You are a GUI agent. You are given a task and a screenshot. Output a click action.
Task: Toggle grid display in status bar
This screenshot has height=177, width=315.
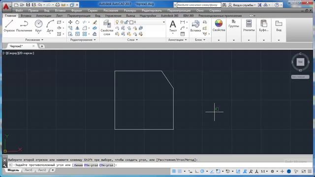174,171
